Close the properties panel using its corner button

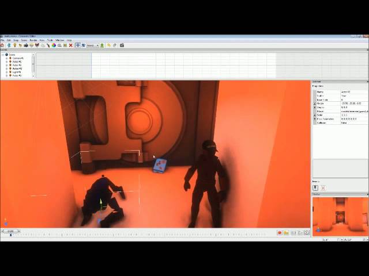[x=367, y=82]
